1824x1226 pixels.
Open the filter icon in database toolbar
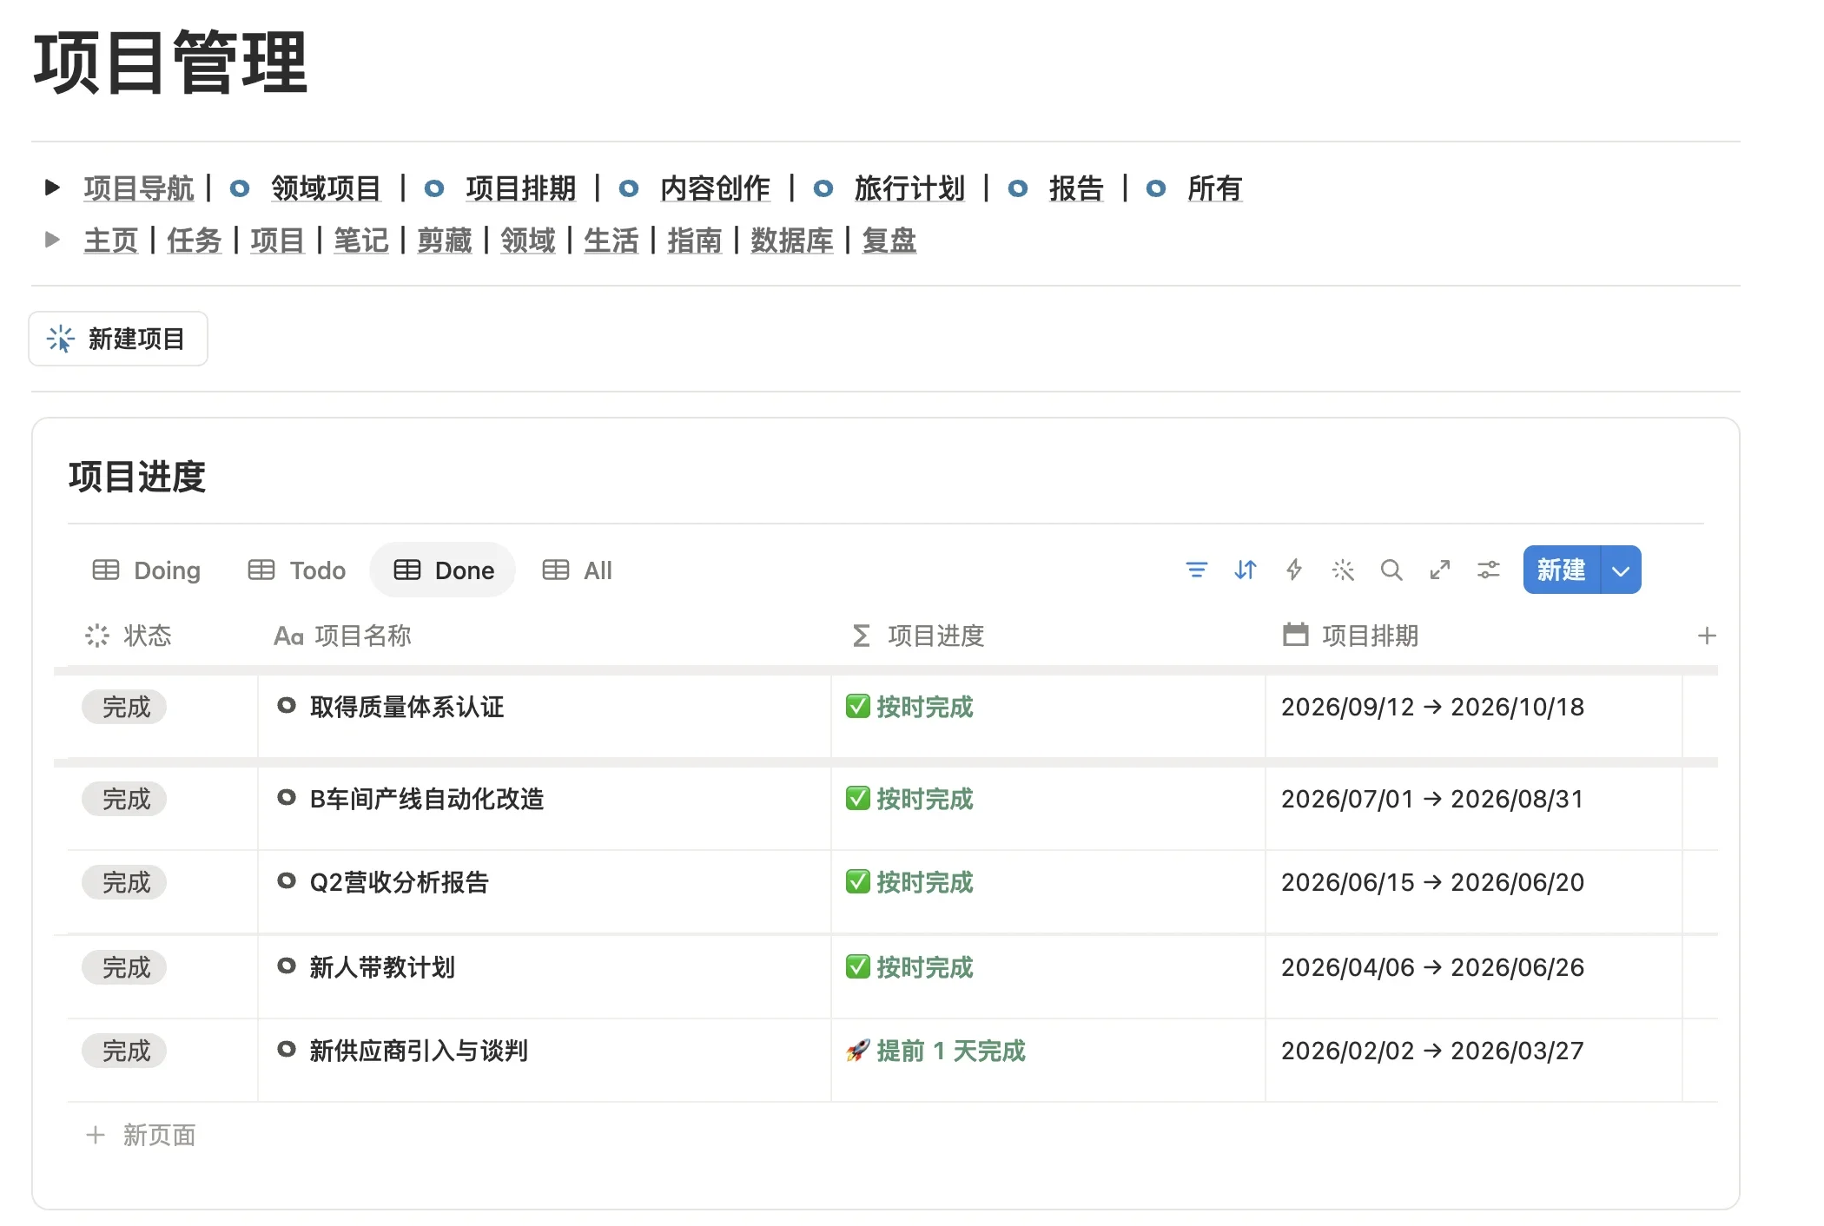(x=1196, y=570)
